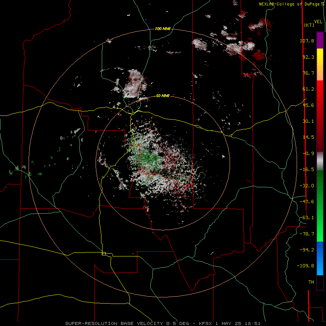Select the 107.8 legend value
326x326 pixels.
[307, 41]
